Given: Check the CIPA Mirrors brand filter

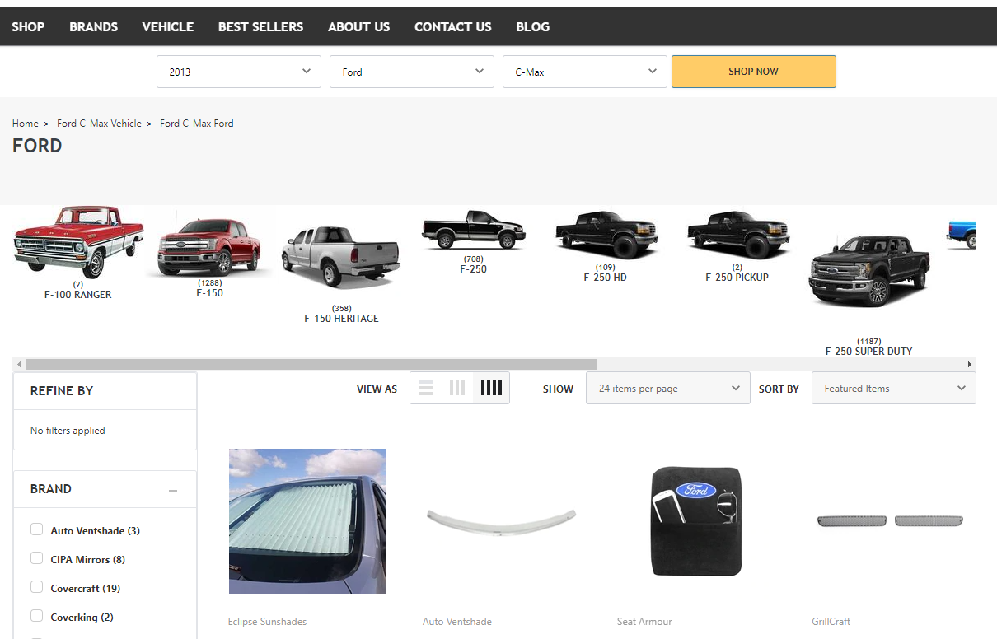Looking at the screenshot, I should pos(37,558).
